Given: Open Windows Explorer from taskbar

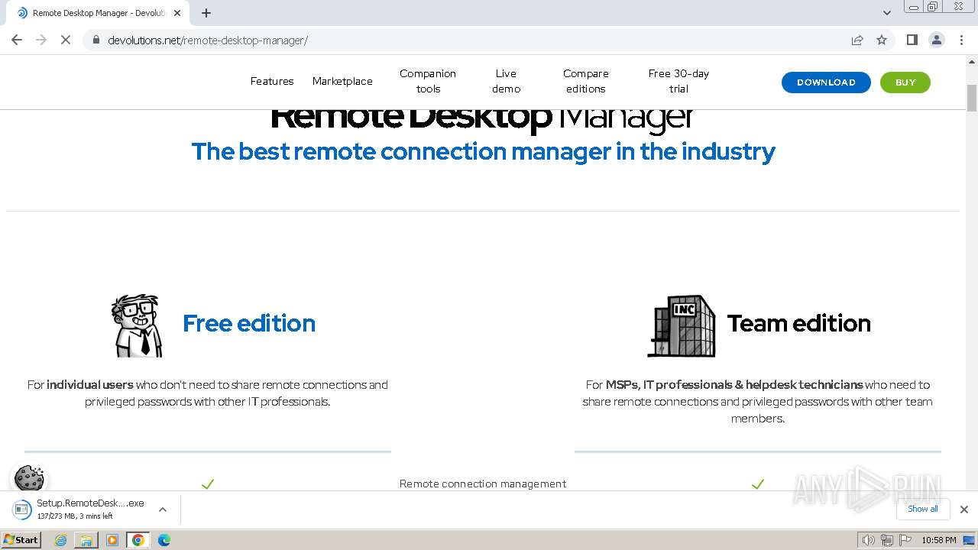Looking at the screenshot, I should tap(86, 540).
